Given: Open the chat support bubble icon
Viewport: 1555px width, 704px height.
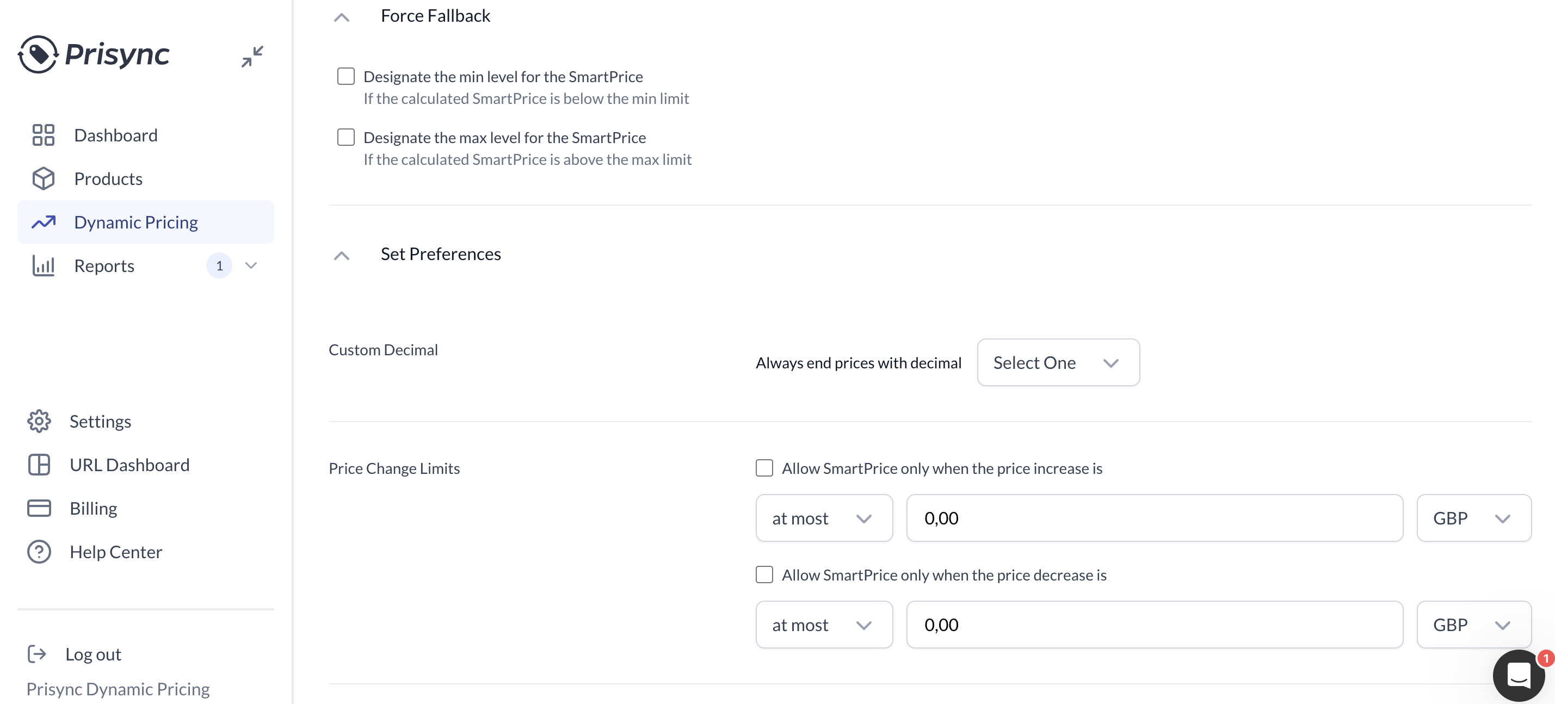Looking at the screenshot, I should coord(1519,675).
